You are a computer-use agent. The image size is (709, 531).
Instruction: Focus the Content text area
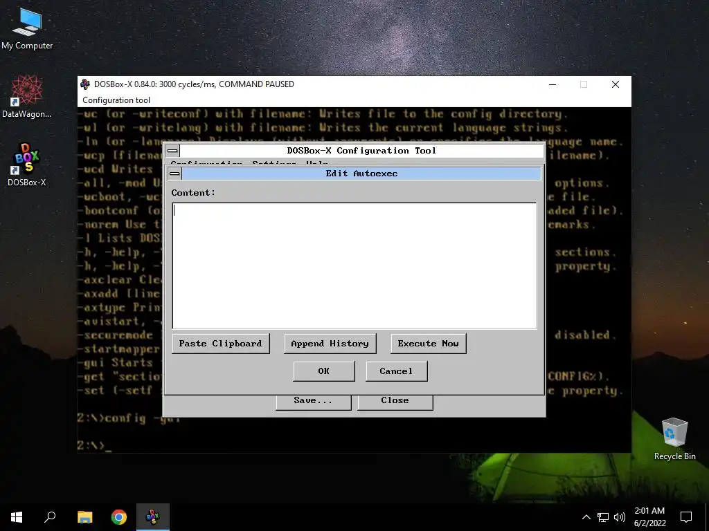tap(354, 265)
